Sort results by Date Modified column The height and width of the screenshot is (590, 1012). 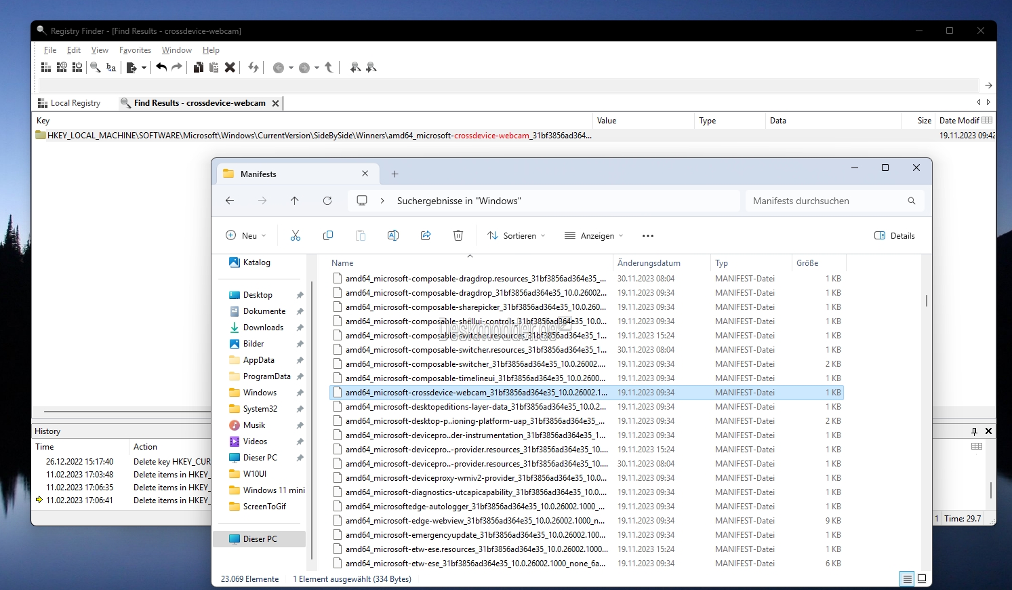(959, 121)
